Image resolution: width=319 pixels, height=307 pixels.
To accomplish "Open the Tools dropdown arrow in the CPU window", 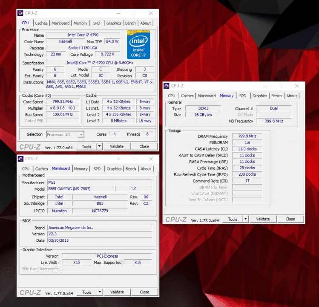I will point(99,146).
